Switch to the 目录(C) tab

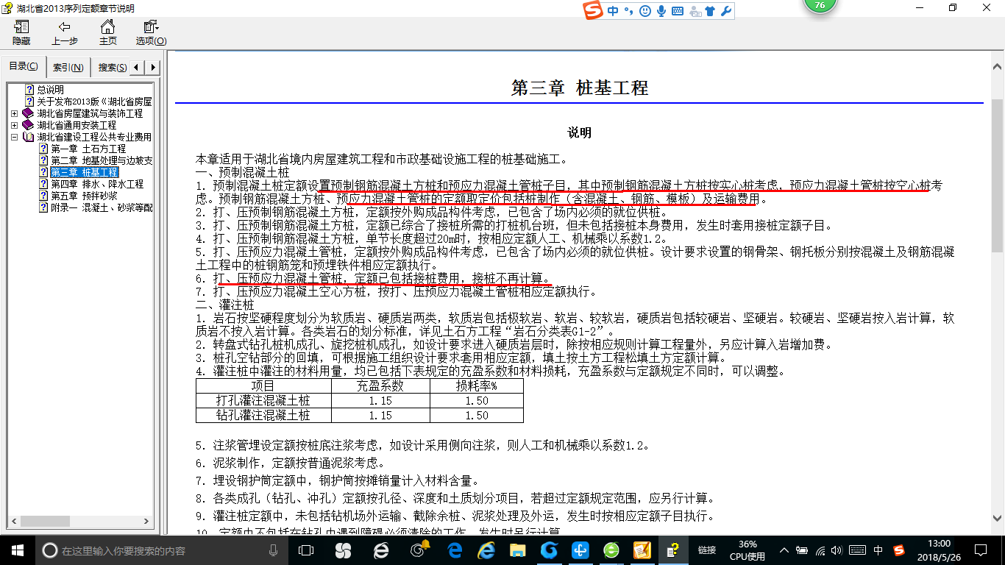[24, 67]
